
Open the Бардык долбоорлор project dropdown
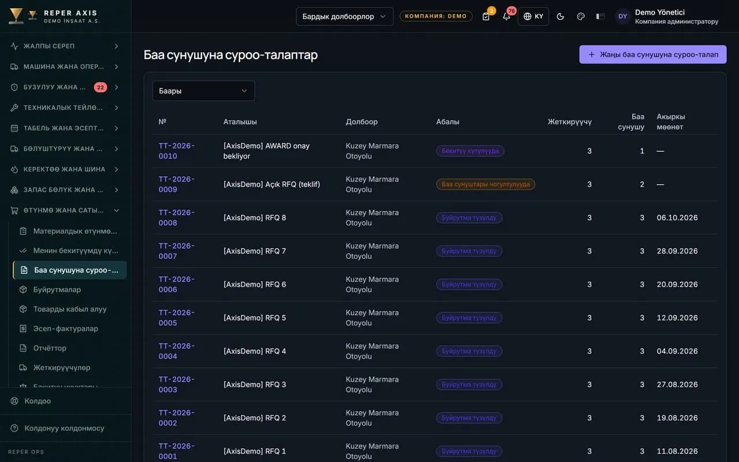pyautogui.click(x=345, y=16)
